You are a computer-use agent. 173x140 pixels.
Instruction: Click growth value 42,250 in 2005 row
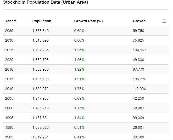click(138, 98)
